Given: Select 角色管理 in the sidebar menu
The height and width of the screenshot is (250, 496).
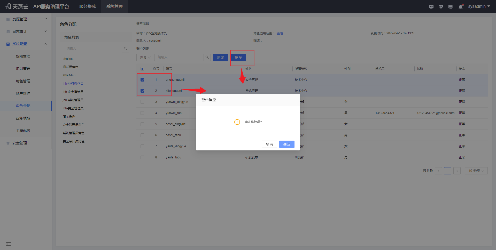Looking at the screenshot, I should coord(23,81).
